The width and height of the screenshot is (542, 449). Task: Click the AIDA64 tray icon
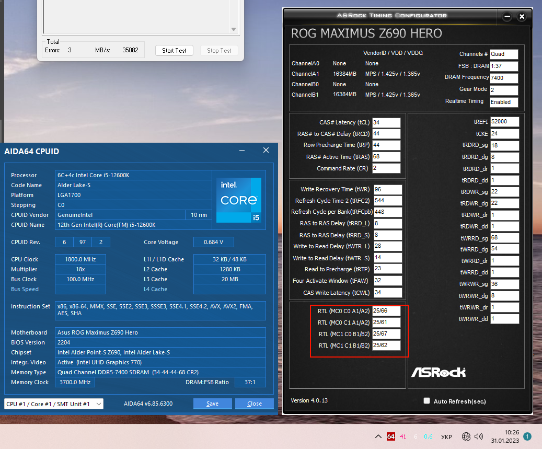[x=390, y=436]
